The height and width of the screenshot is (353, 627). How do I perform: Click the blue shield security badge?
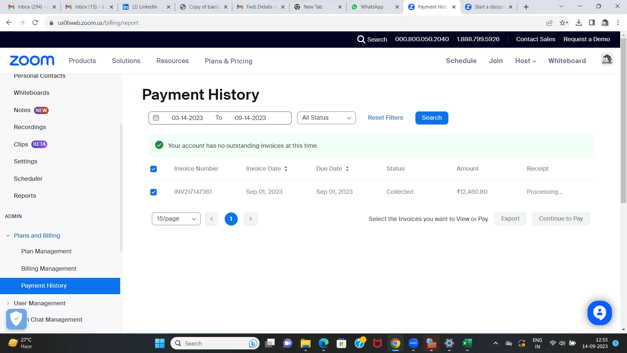(16, 319)
